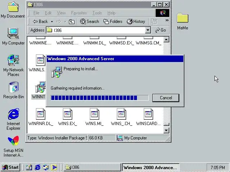The height and width of the screenshot is (172, 230).
Task: Click the I386 folder icon in title bar
Action: point(30,5)
